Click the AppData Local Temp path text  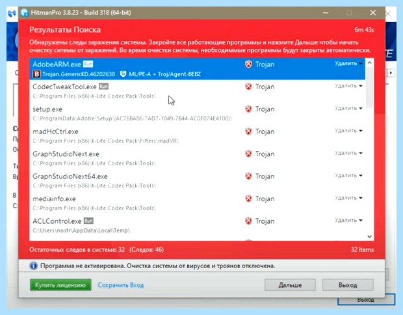[81, 230]
